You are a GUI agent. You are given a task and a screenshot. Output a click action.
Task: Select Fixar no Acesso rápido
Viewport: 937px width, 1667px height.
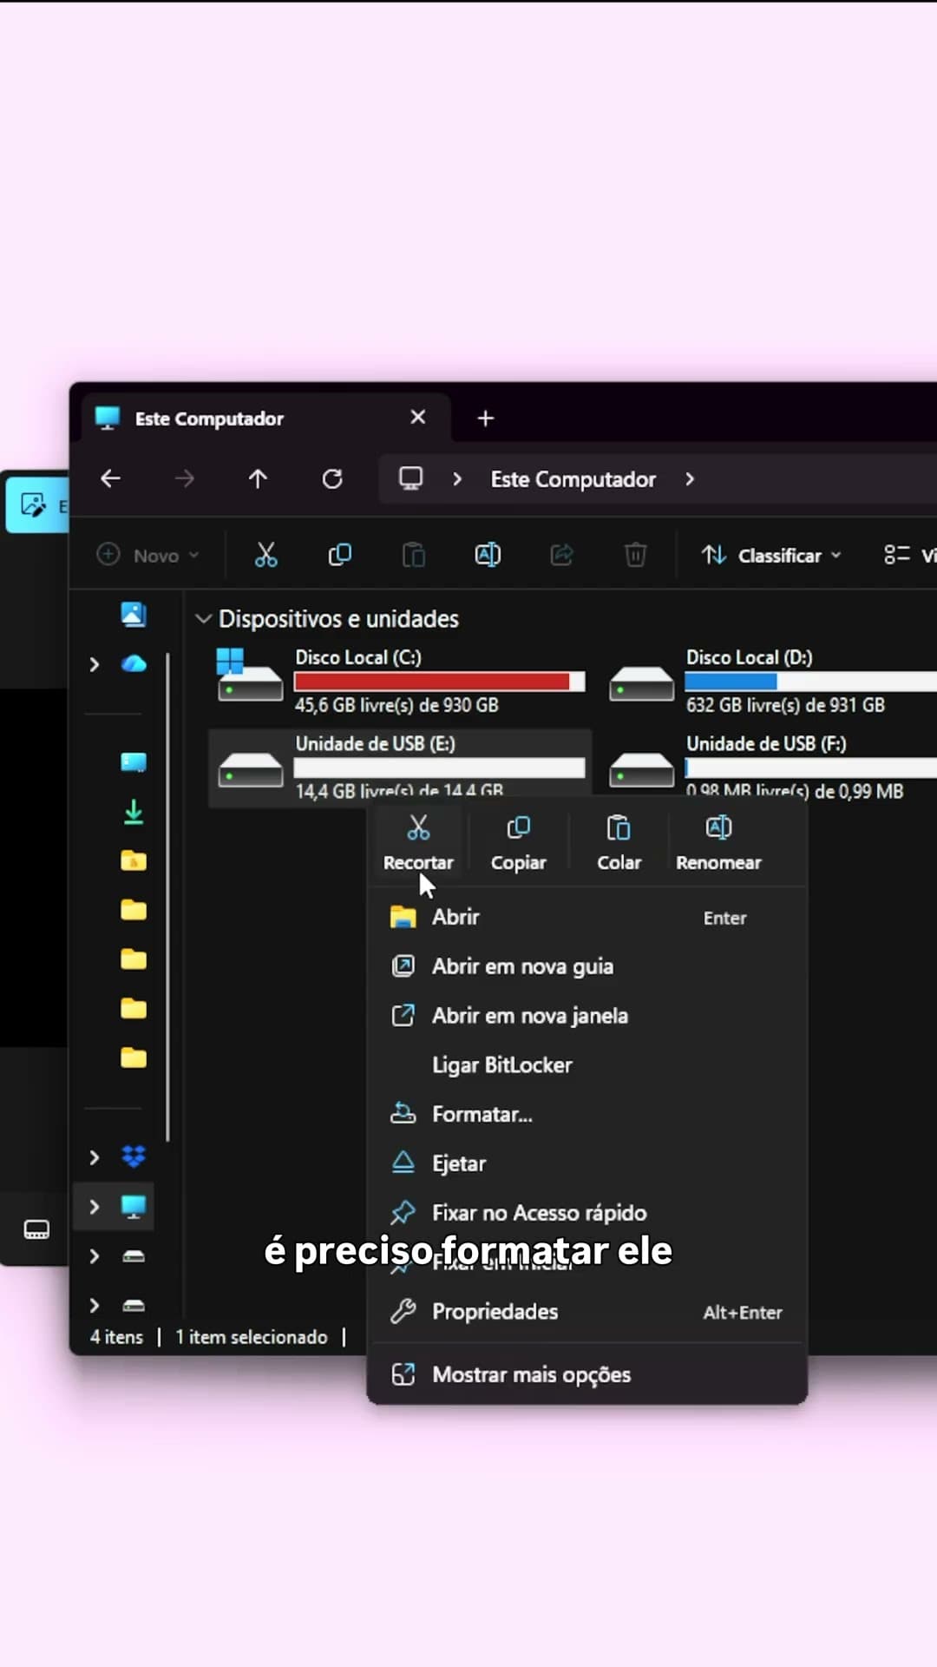(x=587, y=1213)
